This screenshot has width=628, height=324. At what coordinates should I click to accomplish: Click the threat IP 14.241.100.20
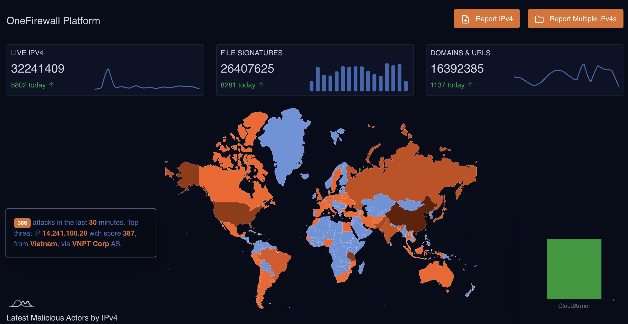point(65,233)
